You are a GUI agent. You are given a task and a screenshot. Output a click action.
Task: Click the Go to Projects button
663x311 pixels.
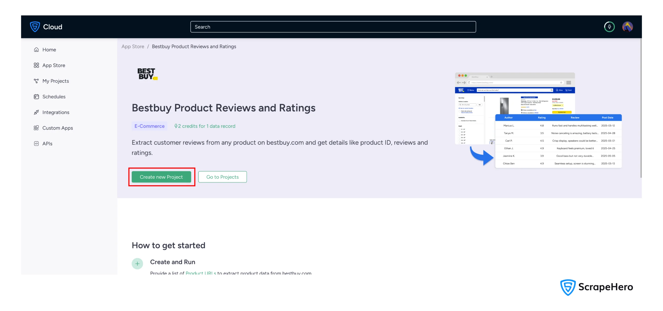222,177
